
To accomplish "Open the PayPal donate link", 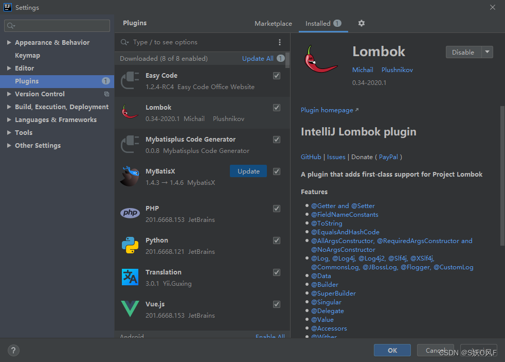I will [x=388, y=157].
